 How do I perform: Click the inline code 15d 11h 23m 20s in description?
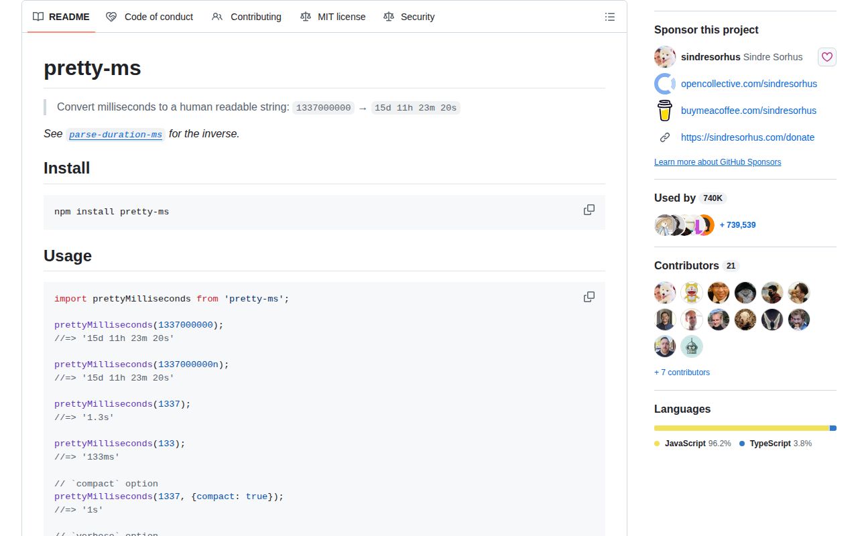coord(416,108)
